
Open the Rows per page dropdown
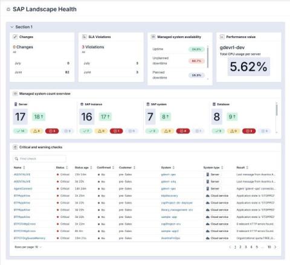click(28, 247)
